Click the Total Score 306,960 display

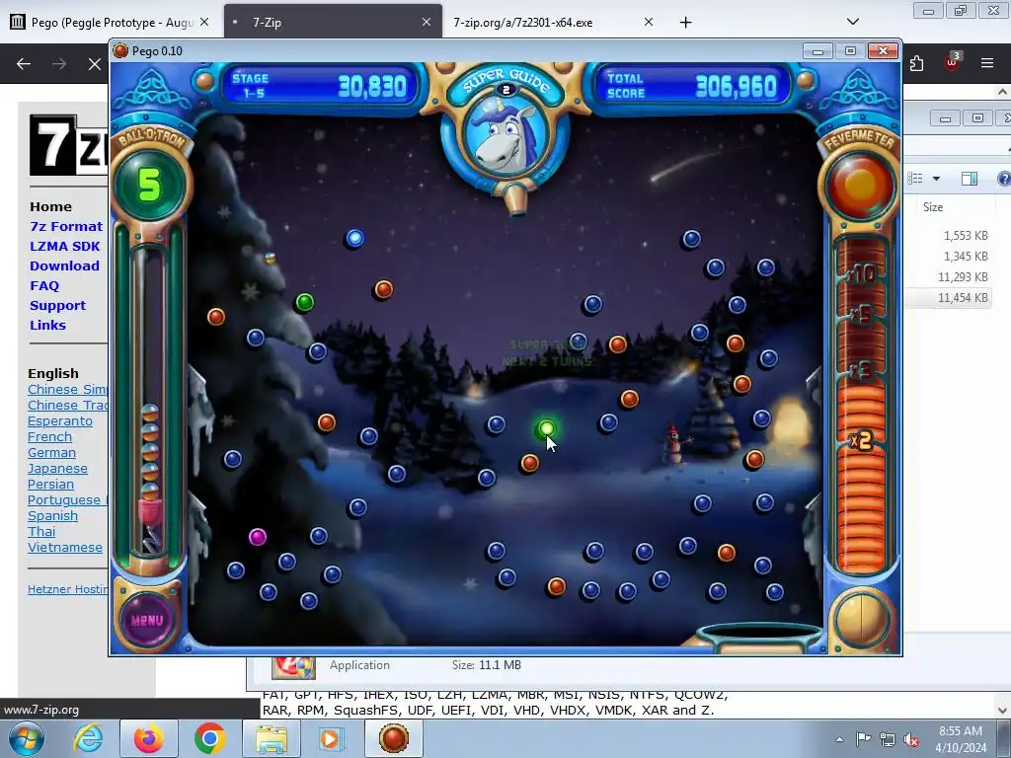tap(691, 86)
